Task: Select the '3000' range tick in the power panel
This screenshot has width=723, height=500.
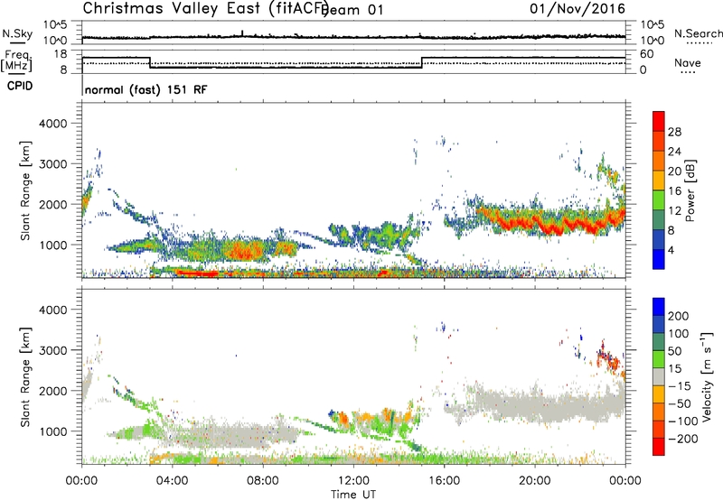Action: [x=53, y=164]
